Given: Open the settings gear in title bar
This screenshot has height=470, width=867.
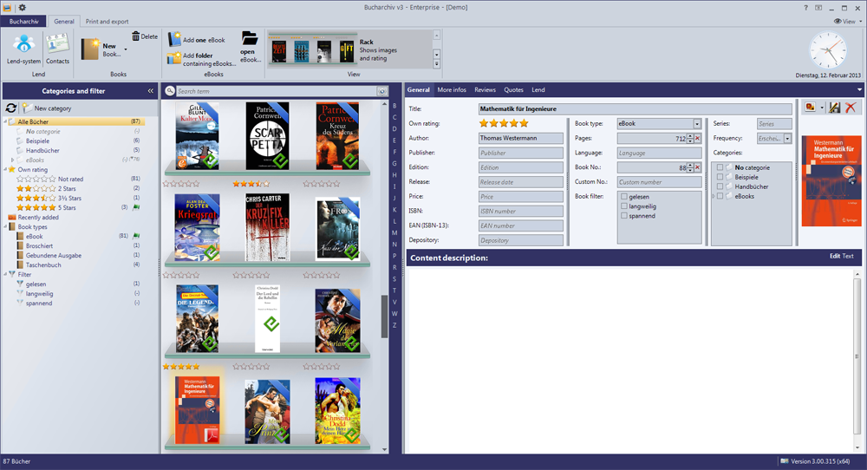Looking at the screenshot, I should coord(23,7).
